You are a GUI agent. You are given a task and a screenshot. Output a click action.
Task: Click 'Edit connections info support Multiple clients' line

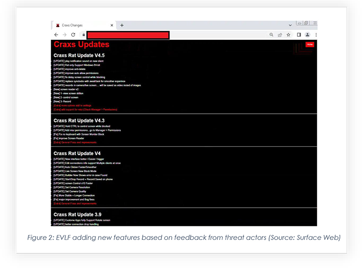click(x=87, y=163)
